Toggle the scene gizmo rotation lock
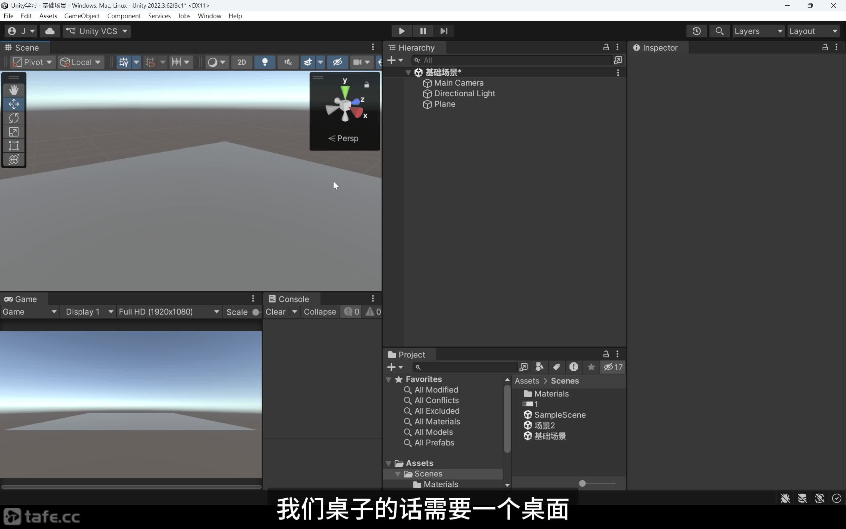This screenshot has height=529, width=846. point(366,85)
